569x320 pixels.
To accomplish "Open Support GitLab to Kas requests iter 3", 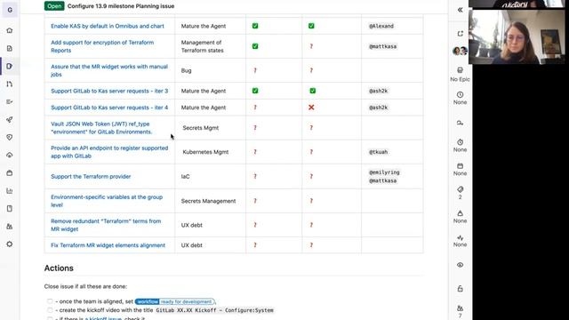I will 109,91.
